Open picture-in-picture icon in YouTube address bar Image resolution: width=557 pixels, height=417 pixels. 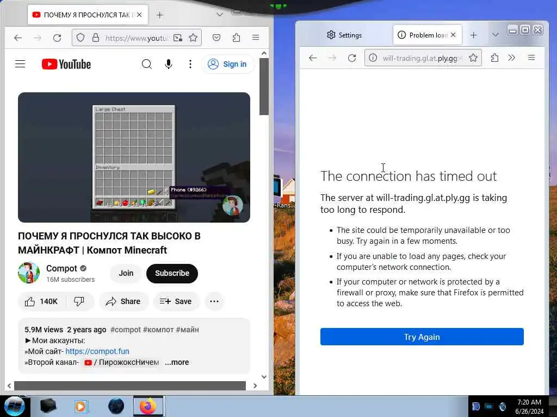178,37
